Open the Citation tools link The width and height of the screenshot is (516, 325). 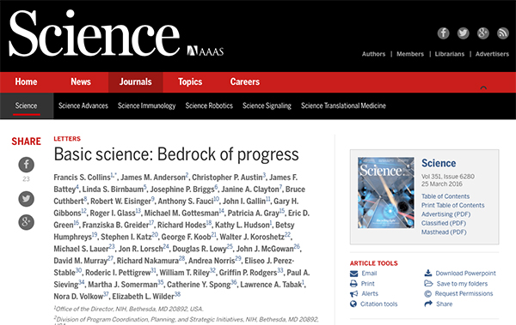[x=378, y=304]
